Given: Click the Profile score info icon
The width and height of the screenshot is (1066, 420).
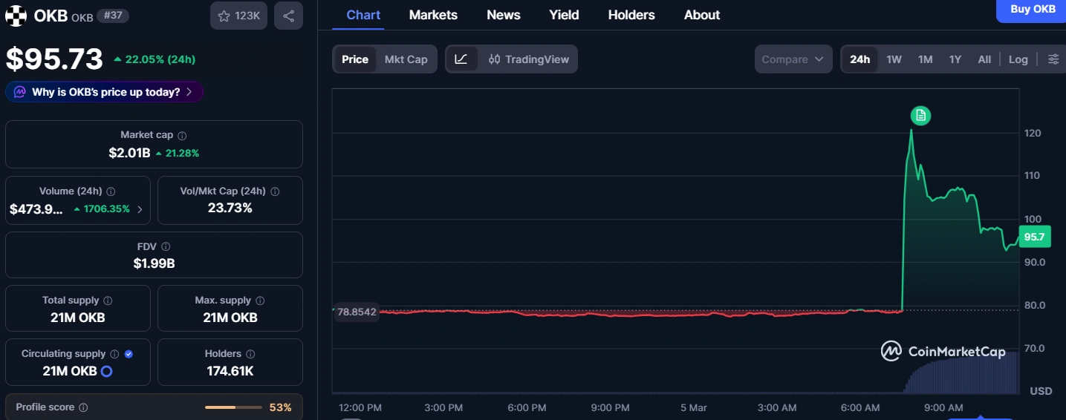Looking at the screenshot, I should [x=83, y=407].
